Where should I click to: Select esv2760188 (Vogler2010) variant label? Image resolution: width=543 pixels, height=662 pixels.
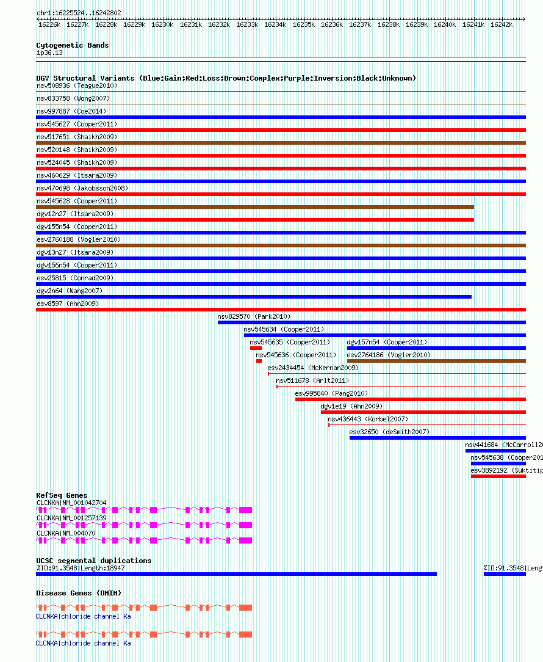coord(79,239)
